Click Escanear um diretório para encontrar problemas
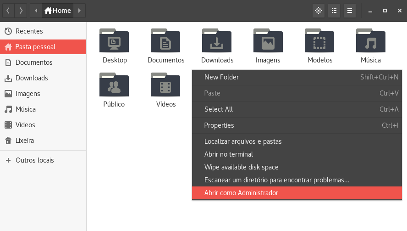407x231 pixels. click(297, 180)
